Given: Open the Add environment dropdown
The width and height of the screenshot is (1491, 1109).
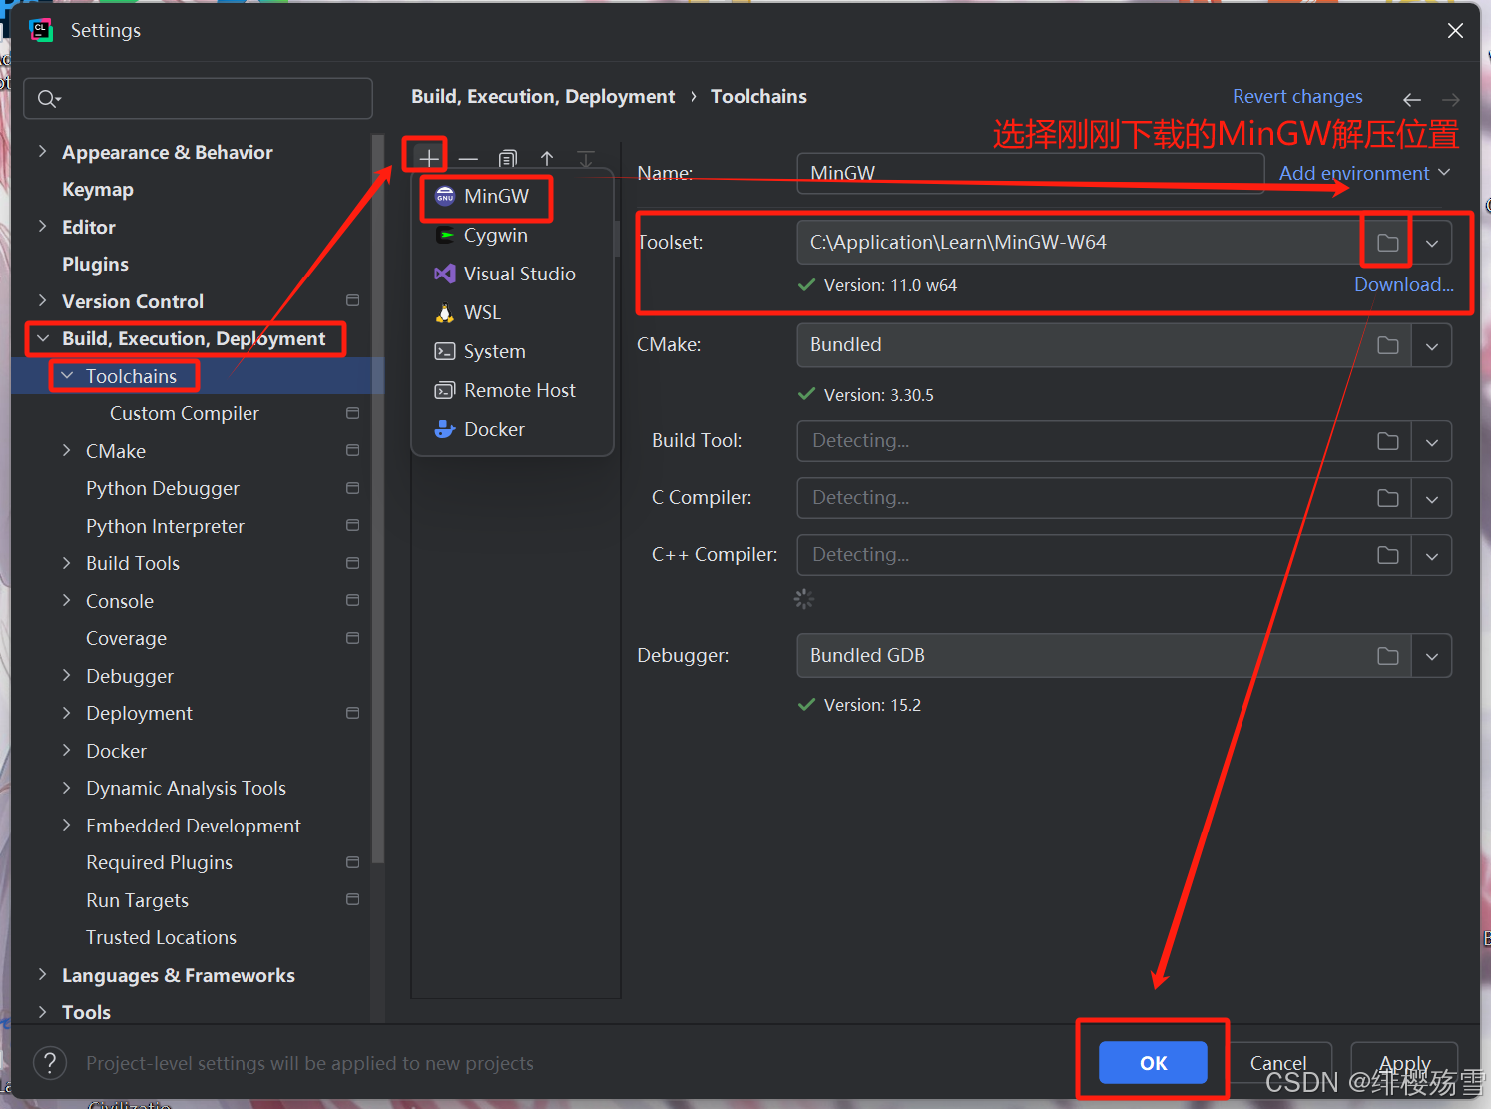Looking at the screenshot, I should tap(1364, 173).
